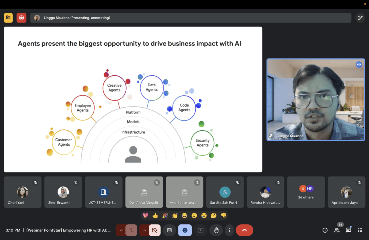This screenshot has height=240, width=369.
Task: Raise your hand in the meeting
Action: [x=216, y=230]
